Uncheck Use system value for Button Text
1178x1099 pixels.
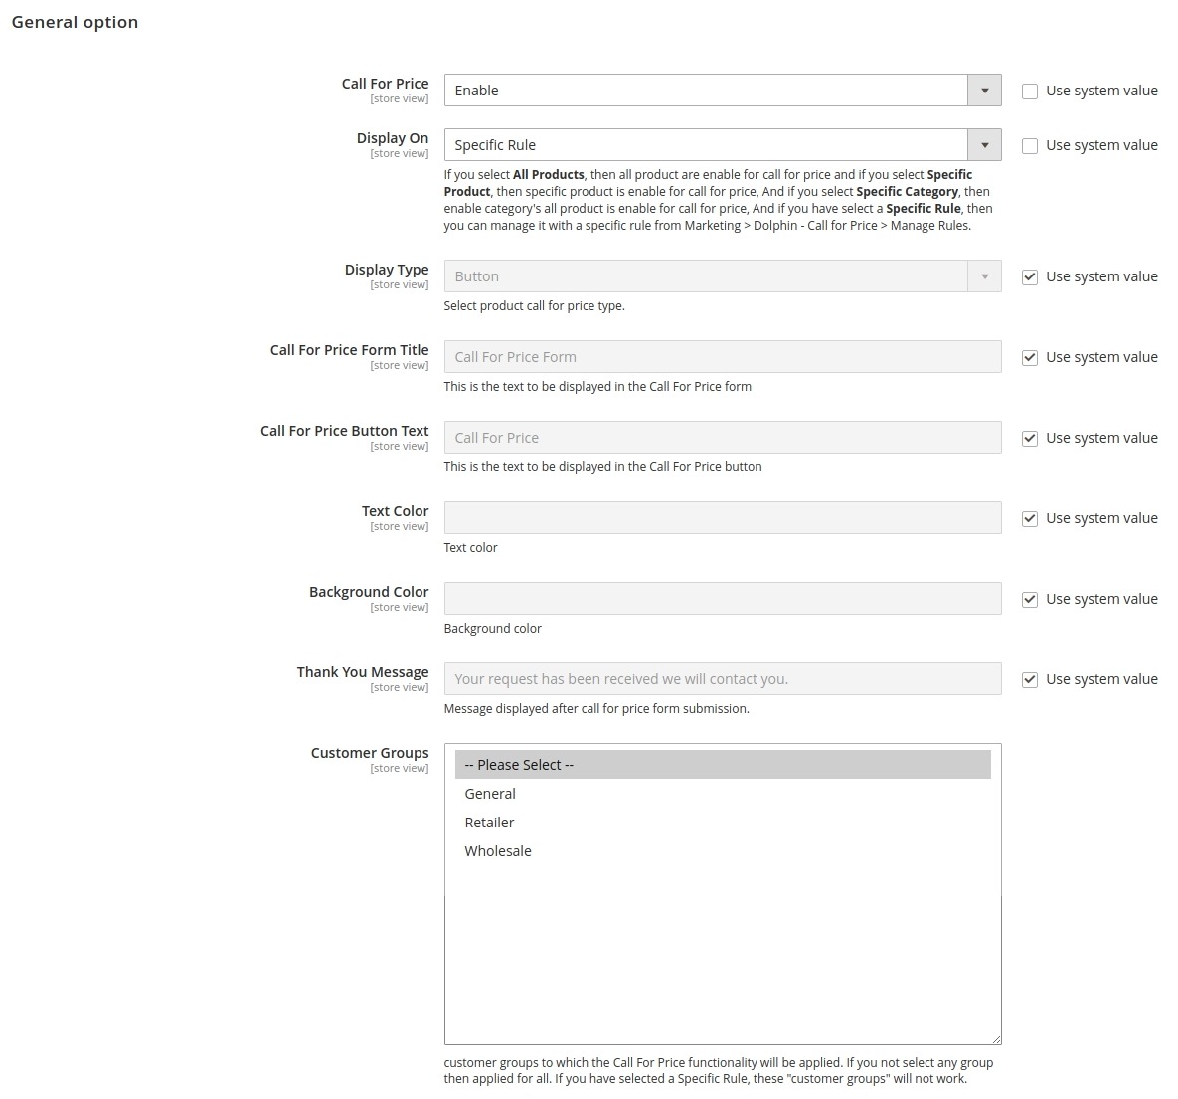[x=1030, y=439]
